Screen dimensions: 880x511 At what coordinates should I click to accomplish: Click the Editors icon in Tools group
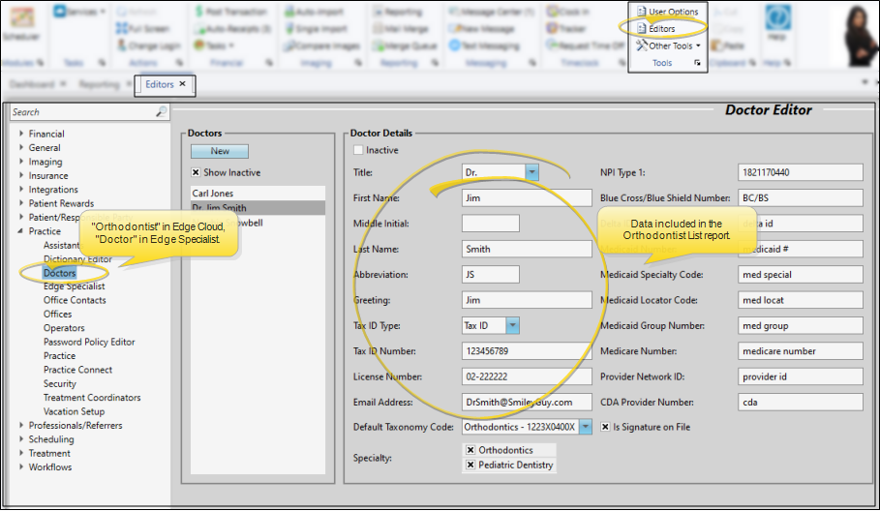pyautogui.click(x=641, y=29)
